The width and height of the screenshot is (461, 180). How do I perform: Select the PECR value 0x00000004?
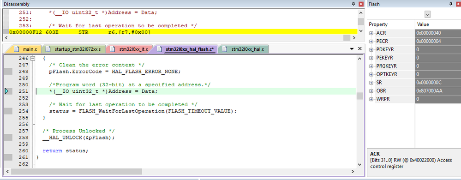pyautogui.click(x=438, y=41)
